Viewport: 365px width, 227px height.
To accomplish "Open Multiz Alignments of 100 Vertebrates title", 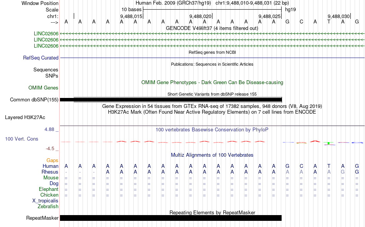I will pos(212,155).
